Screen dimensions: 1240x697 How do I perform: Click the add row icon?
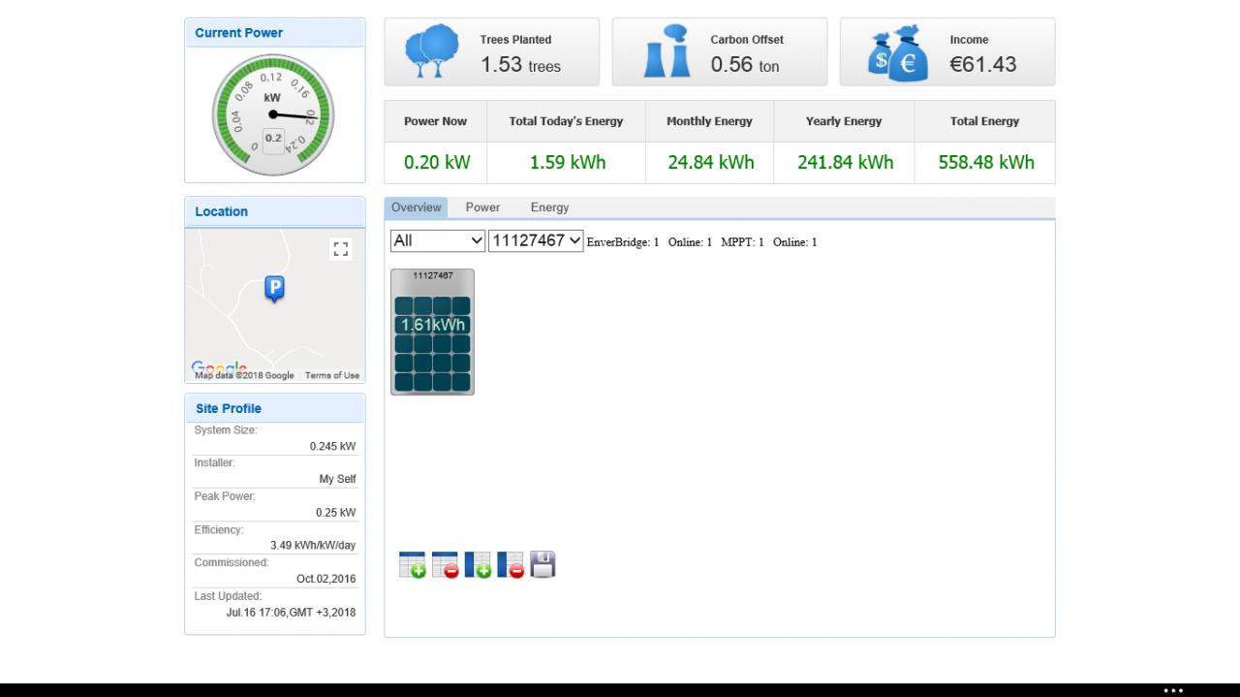(x=413, y=565)
